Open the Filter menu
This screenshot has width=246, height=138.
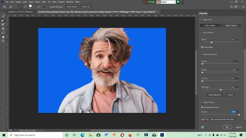coord(44,2)
